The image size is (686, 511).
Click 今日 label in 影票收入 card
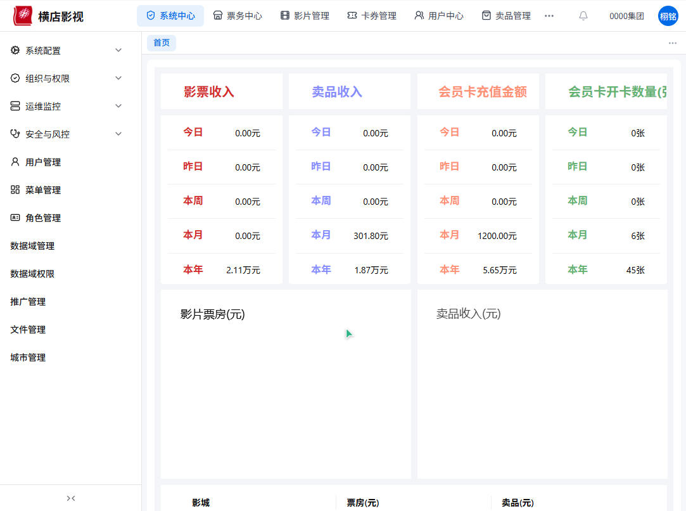click(193, 133)
